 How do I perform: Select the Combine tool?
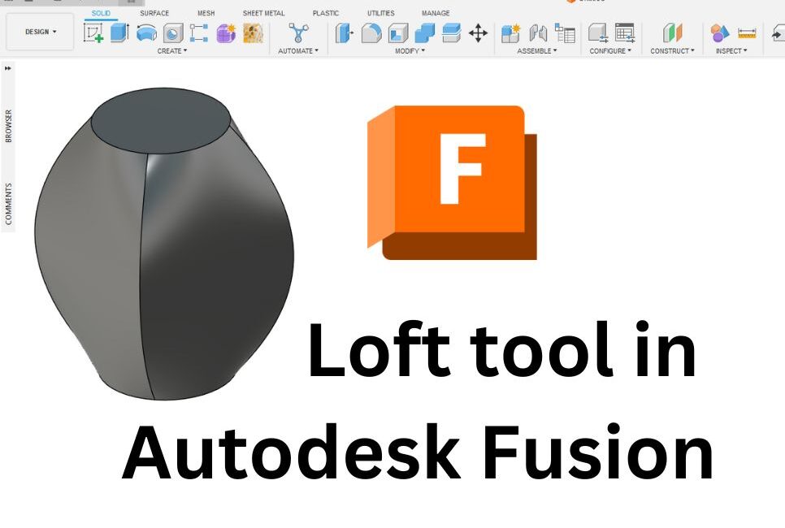(x=424, y=33)
